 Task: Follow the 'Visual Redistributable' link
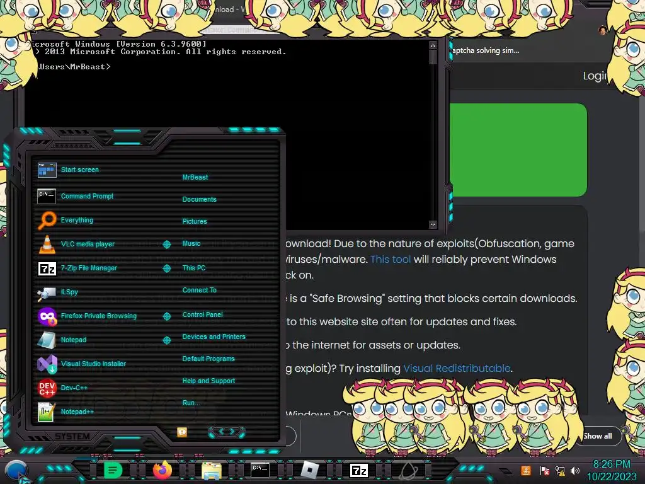pyautogui.click(x=457, y=368)
